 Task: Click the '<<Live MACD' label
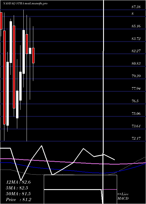(x=123, y=196)
